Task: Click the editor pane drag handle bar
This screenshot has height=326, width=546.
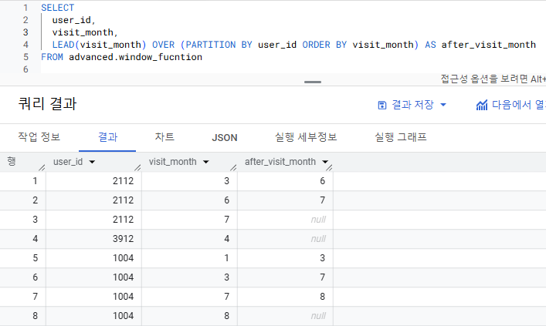Action: coord(312,81)
